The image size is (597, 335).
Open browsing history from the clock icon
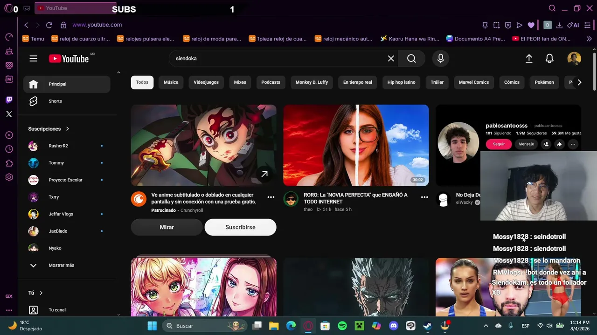pyautogui.click(x=9, y=149)
